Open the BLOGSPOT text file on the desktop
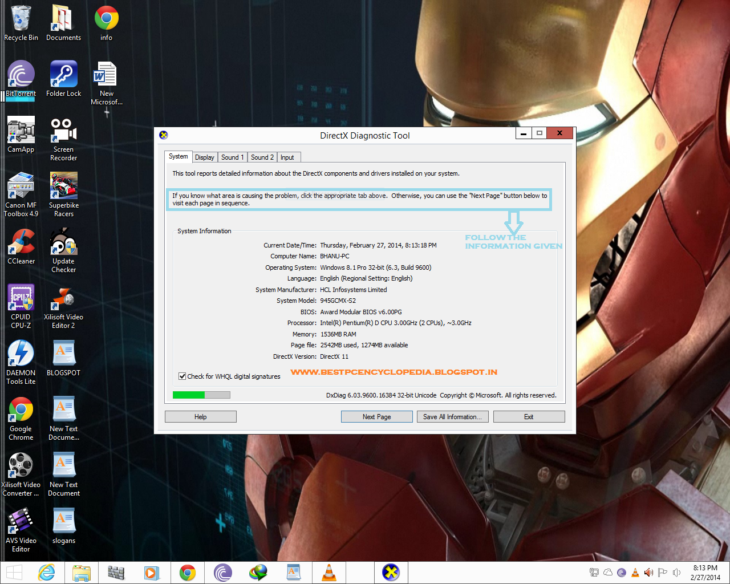 coord(63,358)
